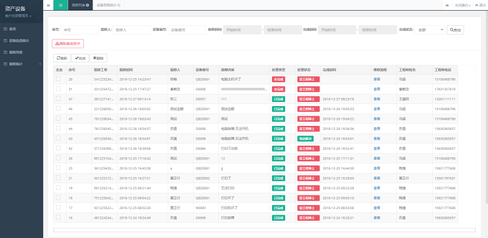Tick the checkbox for row 42
488x238 pixels.
tap(58, 148)
